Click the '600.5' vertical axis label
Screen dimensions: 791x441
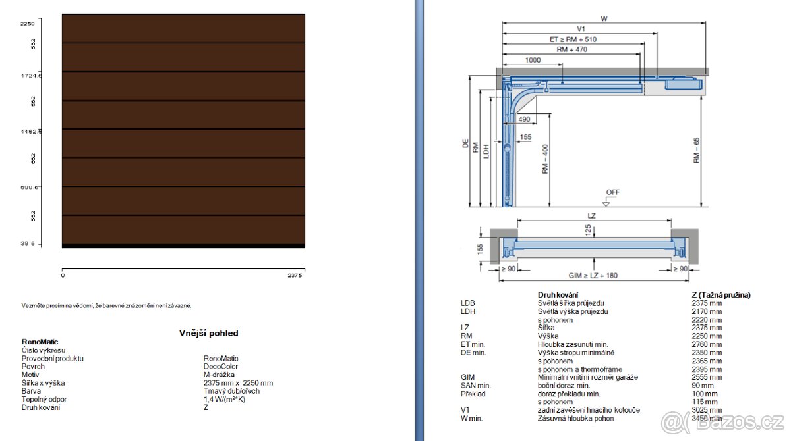(30, 187)
